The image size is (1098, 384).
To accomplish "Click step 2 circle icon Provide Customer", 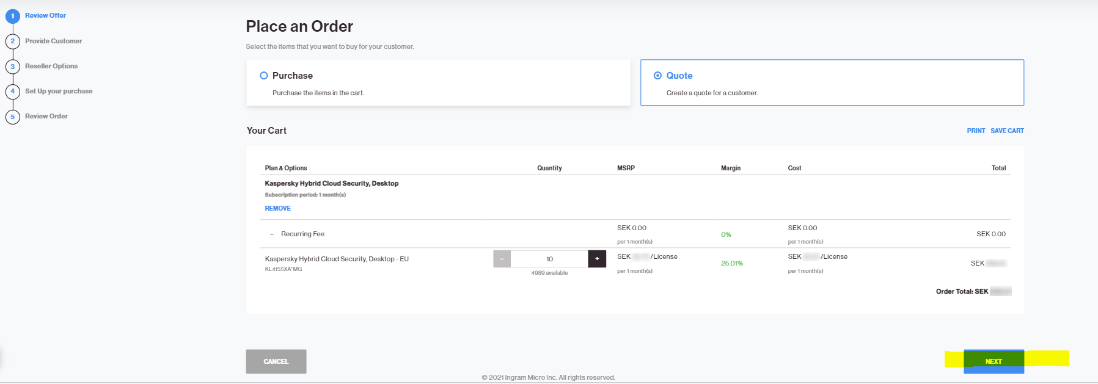I will click(13, 41).
